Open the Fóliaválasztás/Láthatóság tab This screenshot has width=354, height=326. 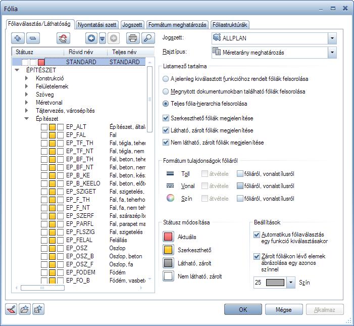coord(39,24)
